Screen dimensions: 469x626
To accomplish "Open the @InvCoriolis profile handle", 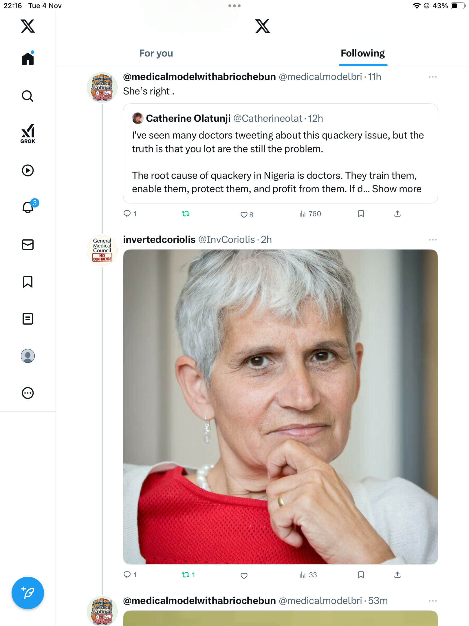I will click(226, 240).
